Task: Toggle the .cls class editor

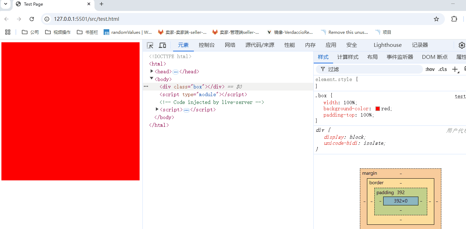Action: tap(443, 69)
